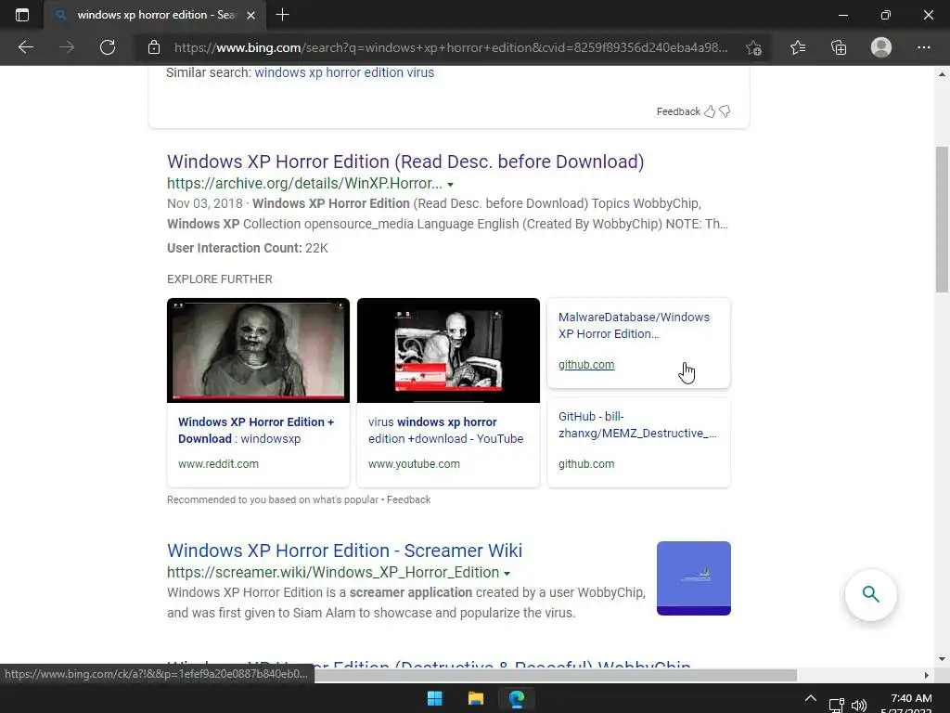950x713 pixels.
Task: Open GitHub bill-zhanxg MEMZ_Destructive card
Action: coord(638,443)
